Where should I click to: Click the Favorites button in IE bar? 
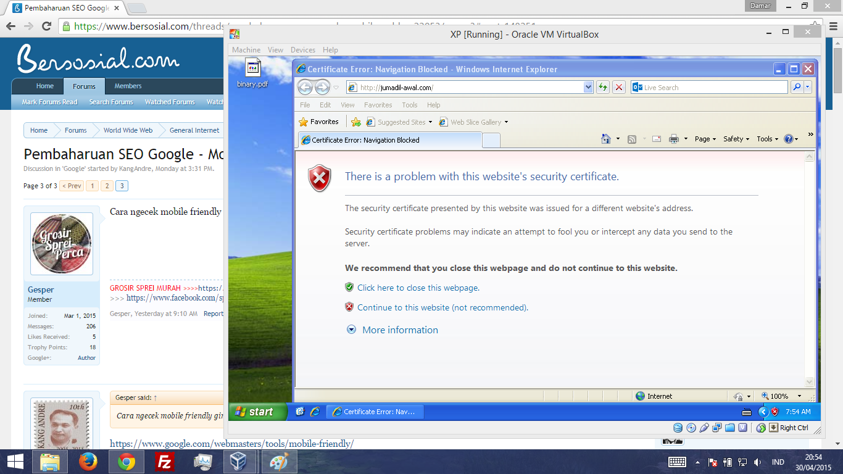tap(318, 122)
